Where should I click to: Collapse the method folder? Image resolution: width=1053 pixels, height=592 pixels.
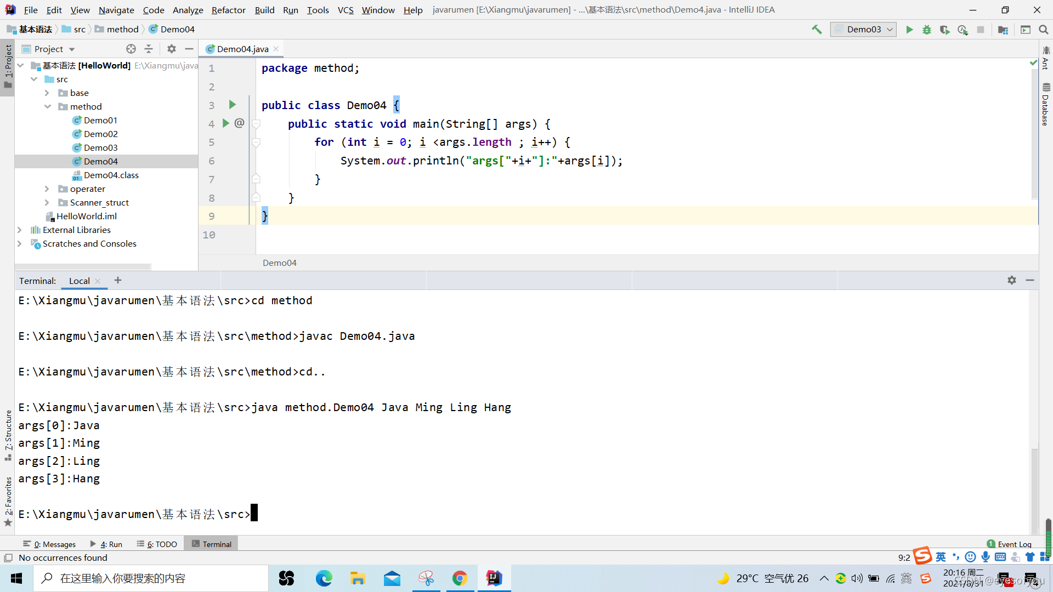point(47,106)
